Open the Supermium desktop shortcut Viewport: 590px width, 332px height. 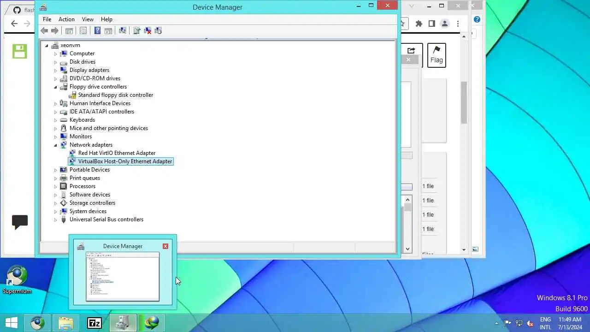(17, 280)
